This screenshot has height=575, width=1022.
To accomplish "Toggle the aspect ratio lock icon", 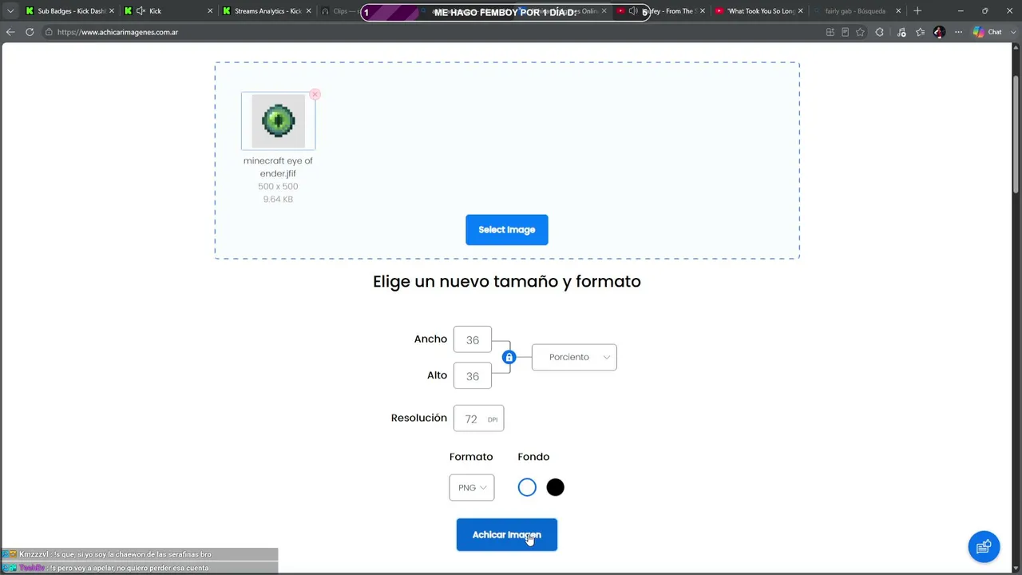I will tap(509, 357).
